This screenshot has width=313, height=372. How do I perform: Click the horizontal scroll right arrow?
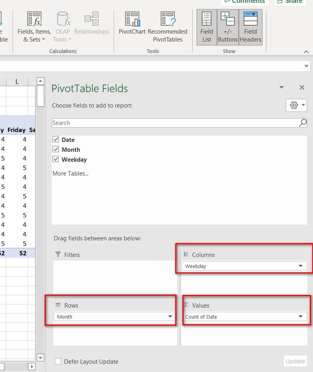pyautogui.click(x=32, y=366)
